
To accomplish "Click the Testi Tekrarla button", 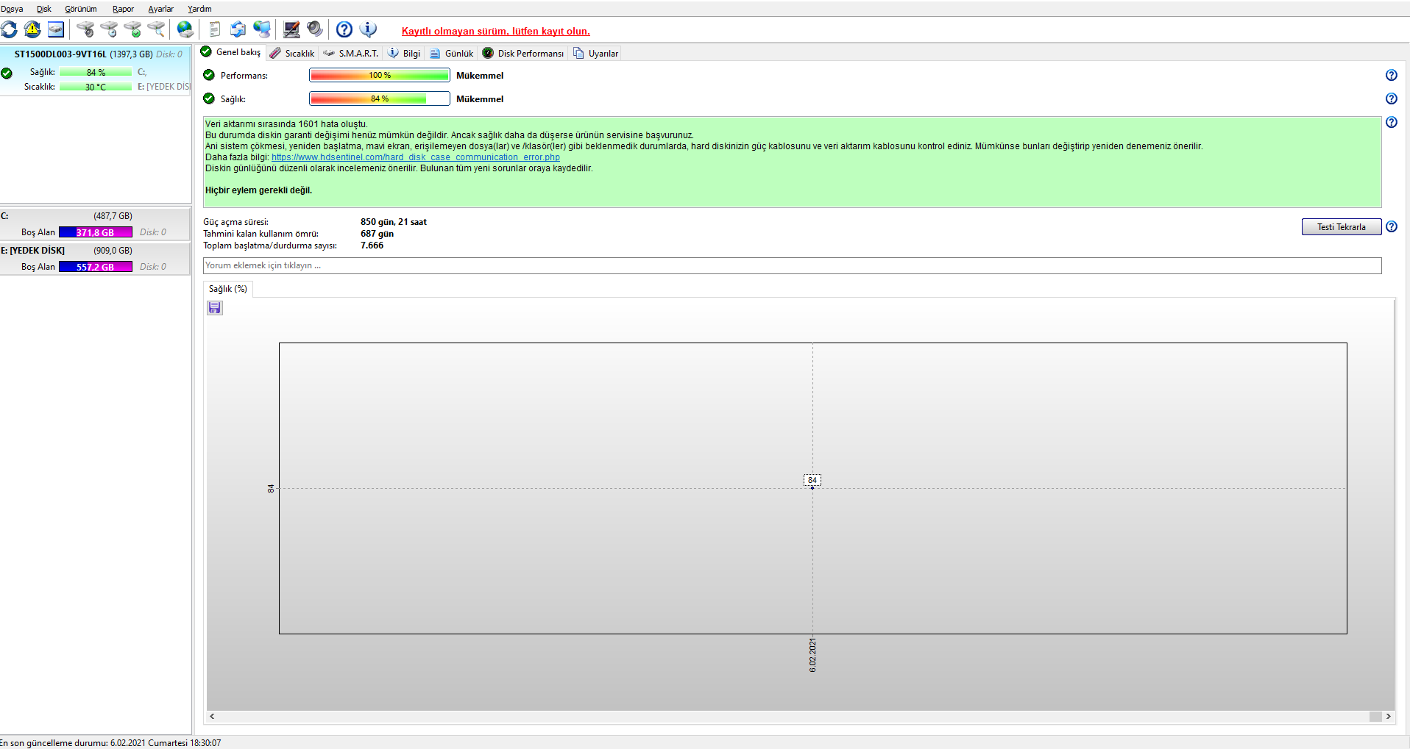I will point(1341,227).
